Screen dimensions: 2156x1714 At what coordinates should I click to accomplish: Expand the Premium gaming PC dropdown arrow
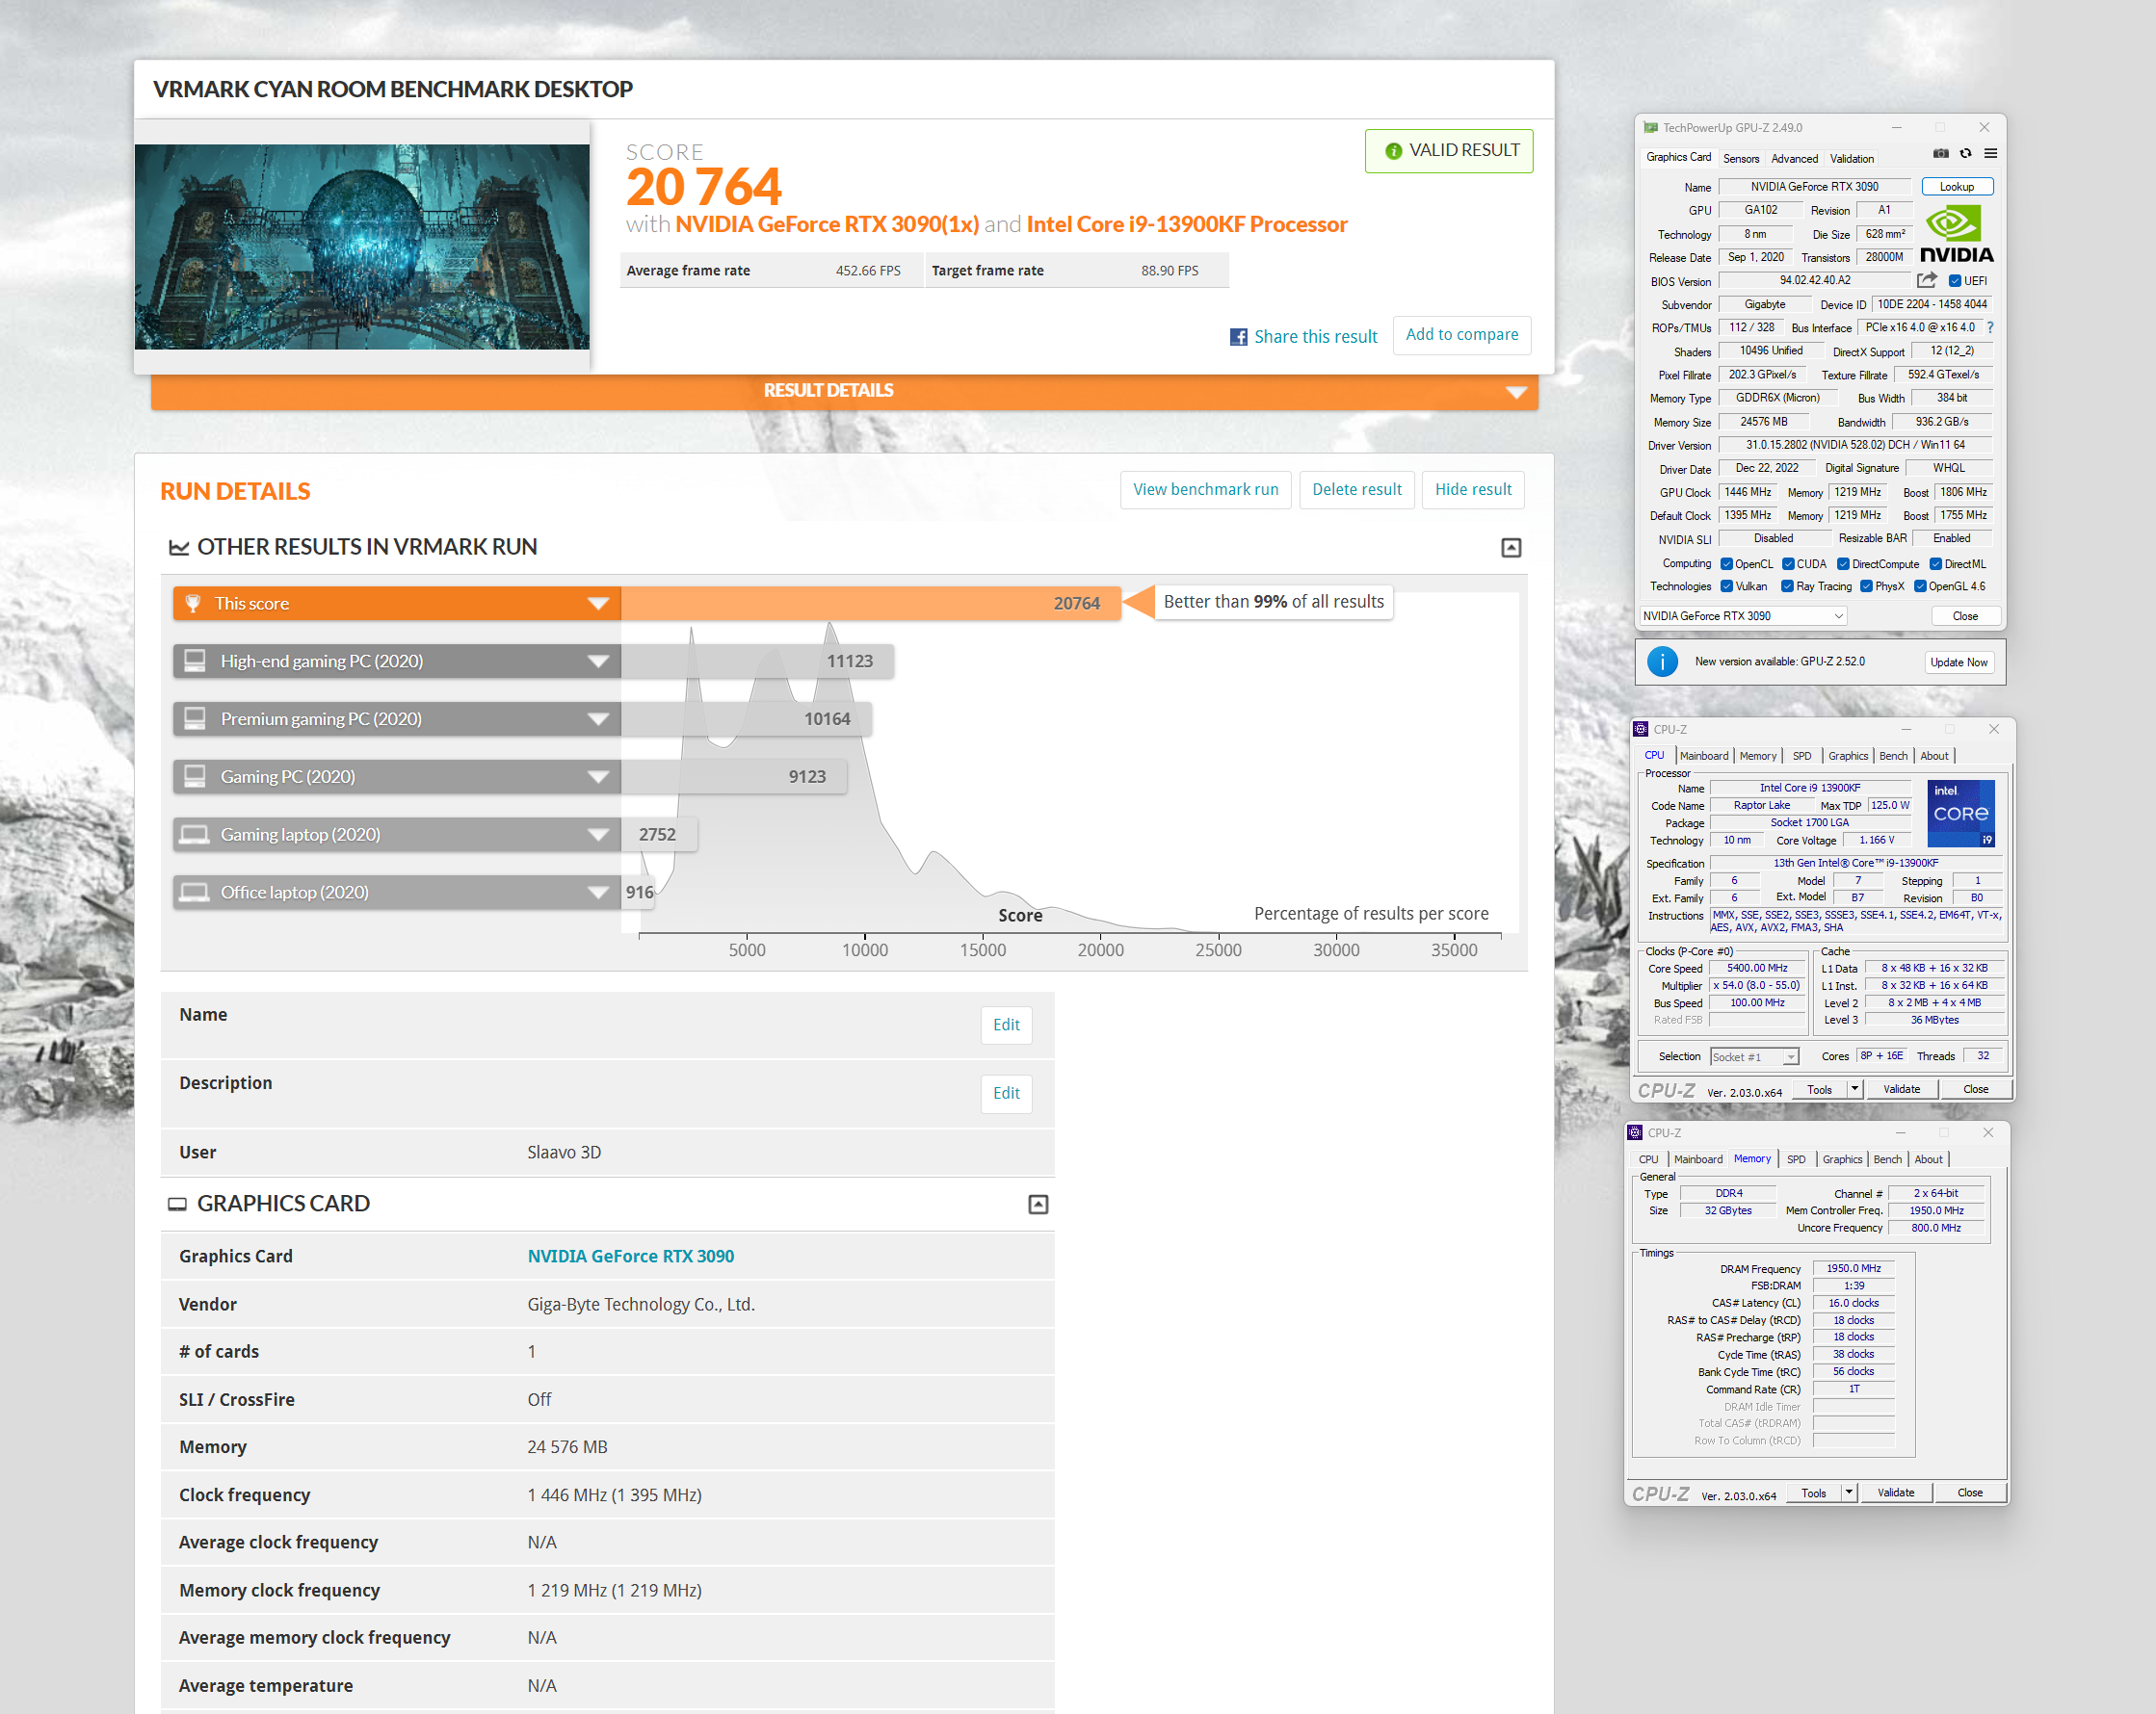click(598, 719)
